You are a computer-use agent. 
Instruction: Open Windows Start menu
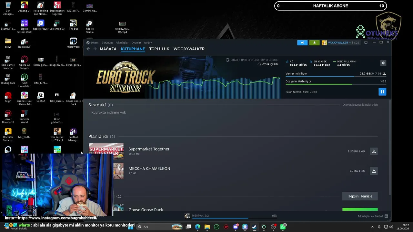tap(130, 227)
